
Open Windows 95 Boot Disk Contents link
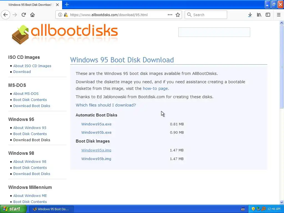(x=30, y=134)
